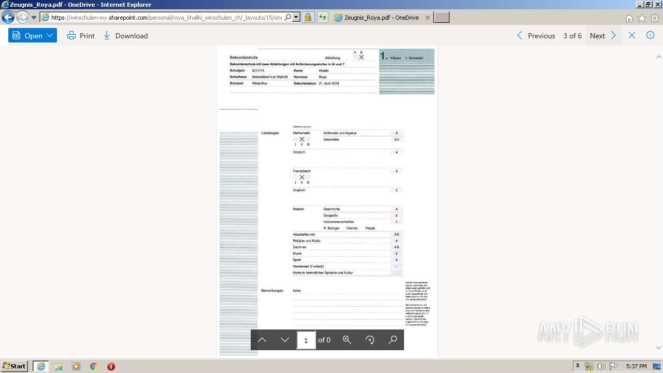Open a new browser tab
This screenshot has height=373, width=663.
pos(441,18)
